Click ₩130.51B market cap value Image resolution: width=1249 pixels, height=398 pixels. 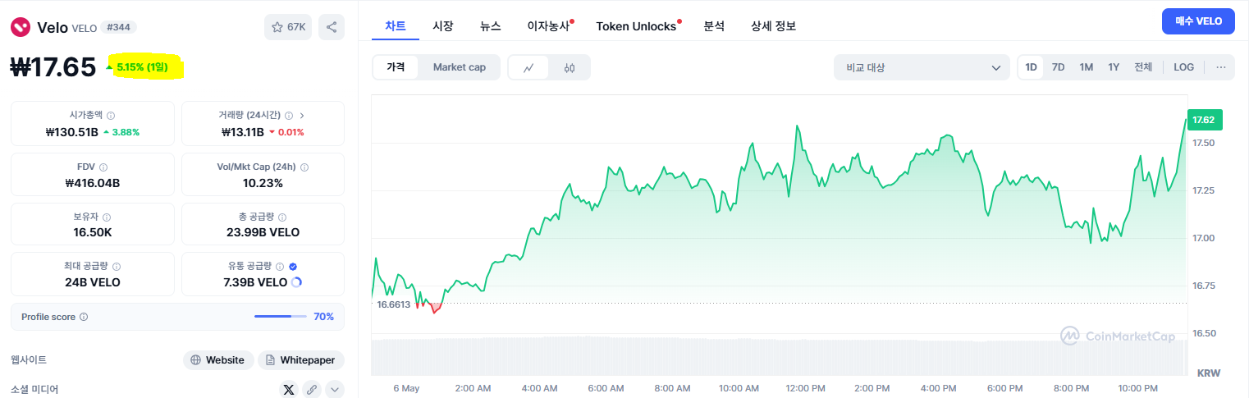click(x=72, y=132)
